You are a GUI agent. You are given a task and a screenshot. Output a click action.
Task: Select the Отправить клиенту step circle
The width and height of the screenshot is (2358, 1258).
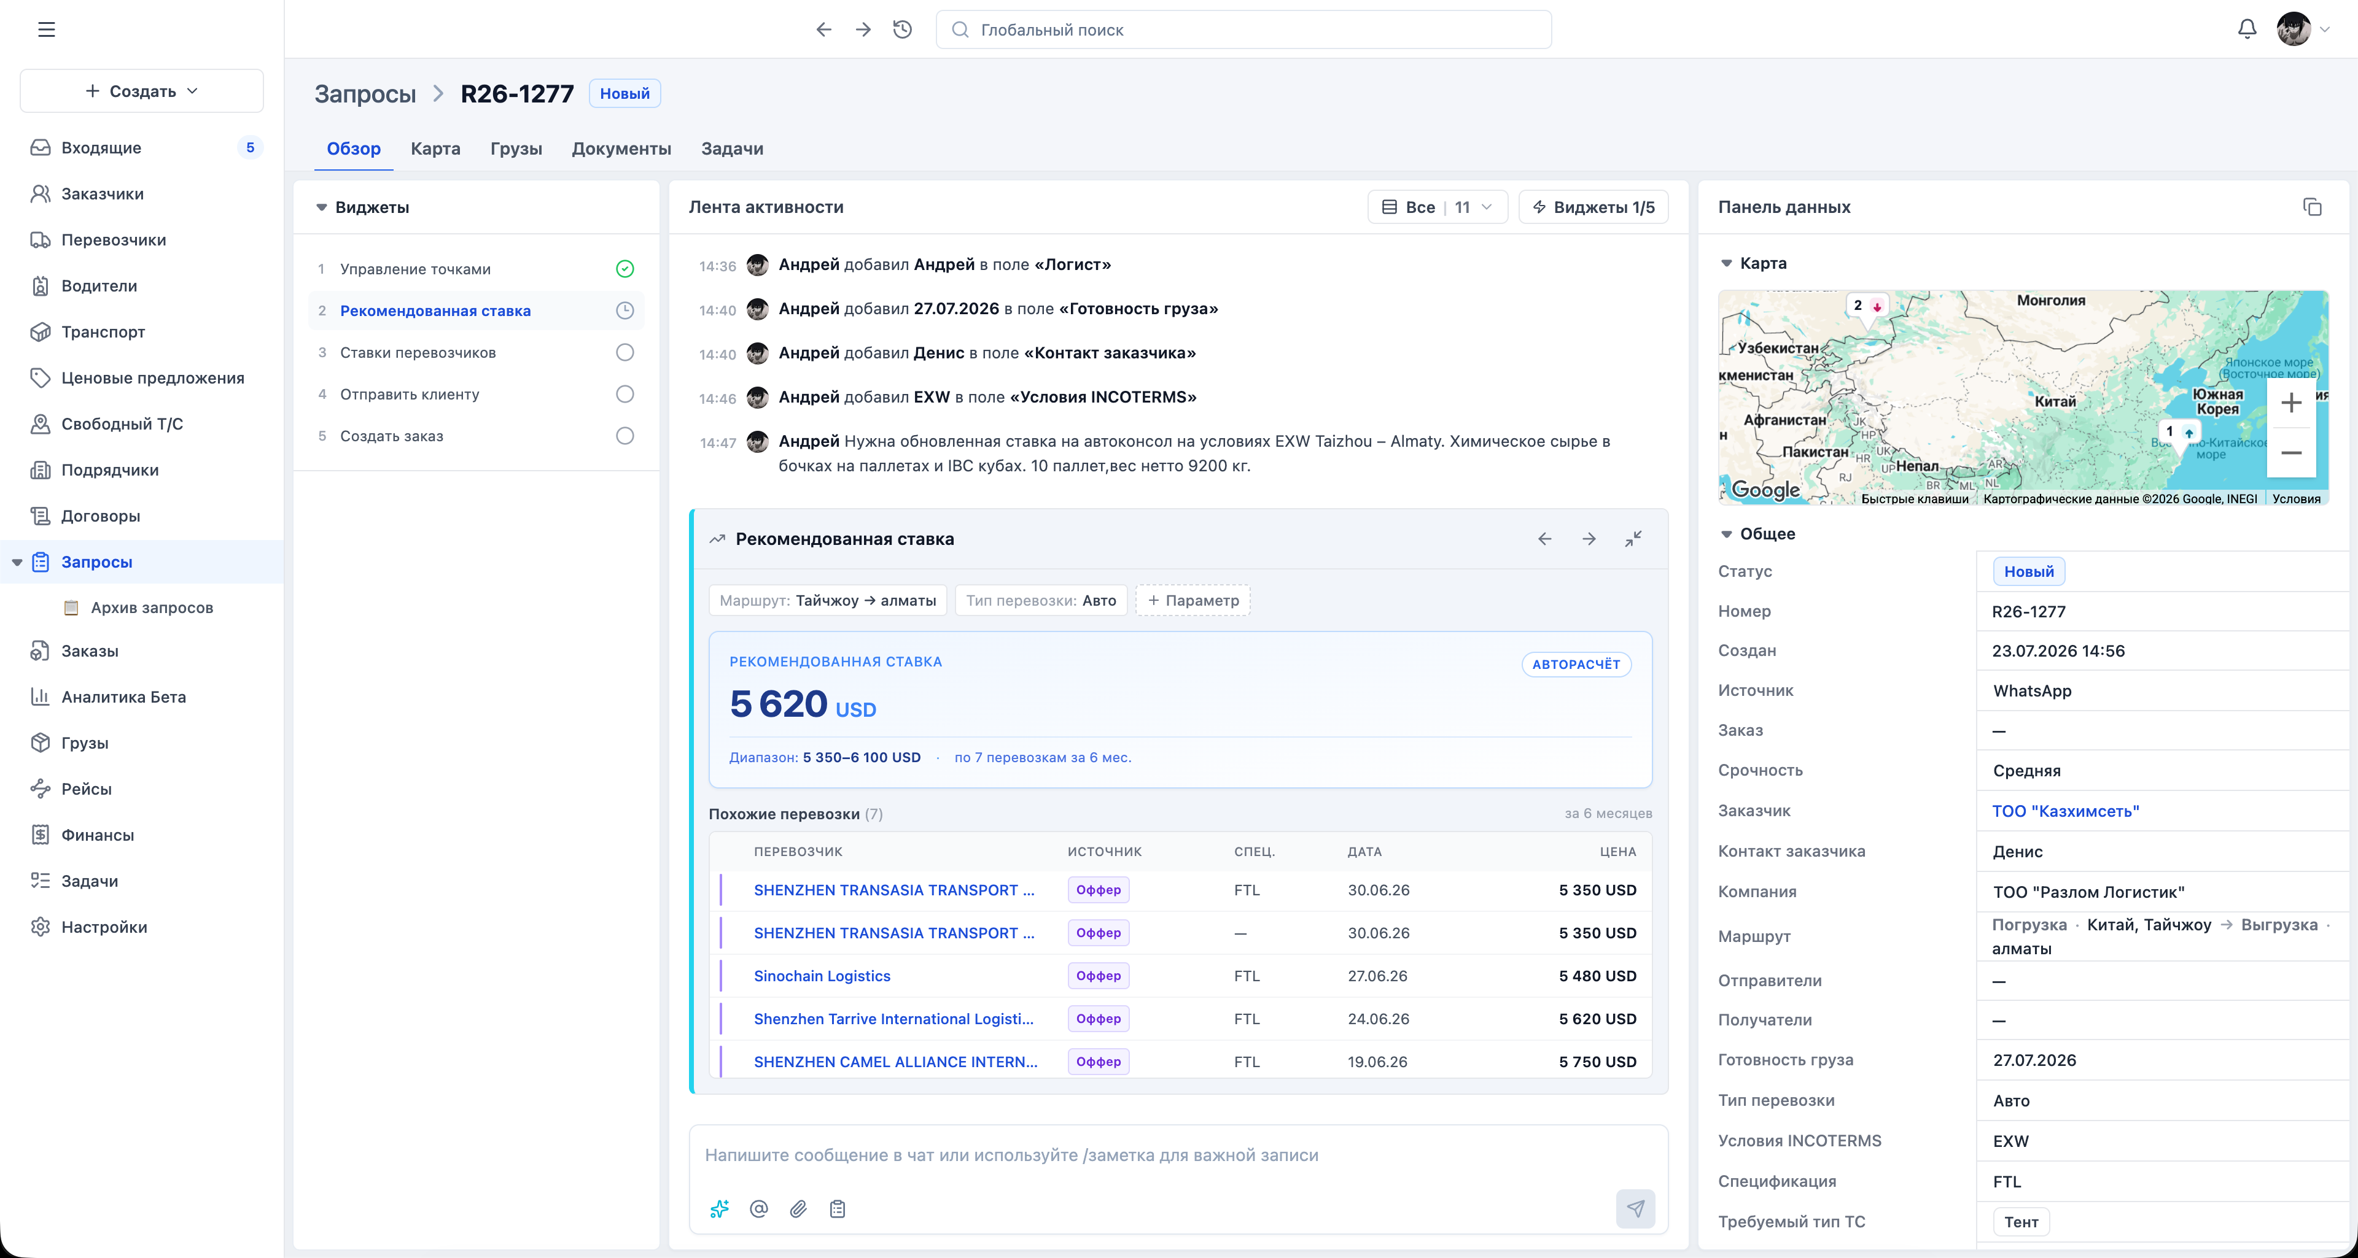coord(625,395)
